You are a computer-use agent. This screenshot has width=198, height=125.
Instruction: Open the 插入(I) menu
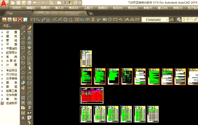(59, 8)
